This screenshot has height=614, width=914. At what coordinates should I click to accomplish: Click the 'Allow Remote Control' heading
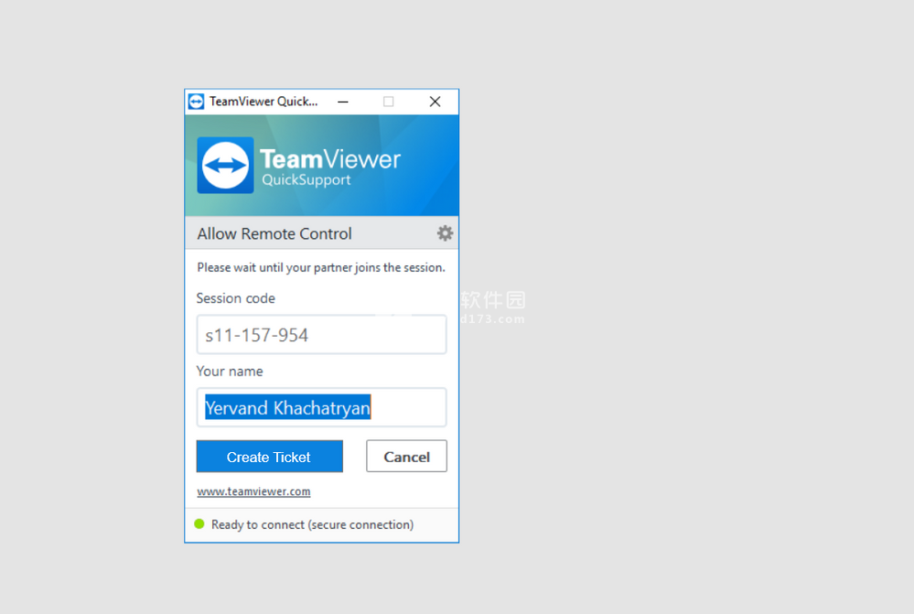pyautogui.click(x=274, y=234)
